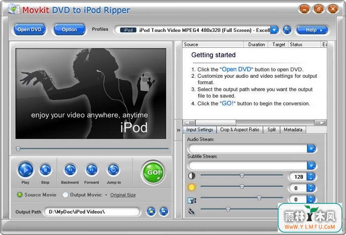Click the 128 value stepper arrows
Screen dimensions: 346x235
point(311,176)
